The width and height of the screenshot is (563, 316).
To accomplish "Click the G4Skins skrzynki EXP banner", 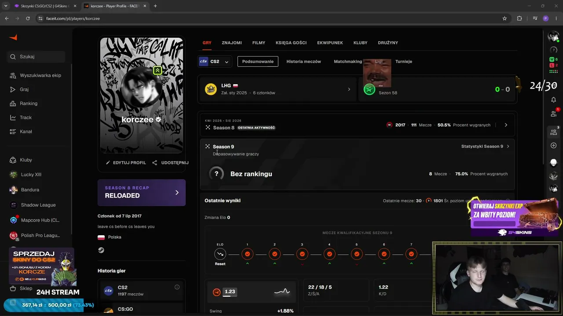I will [x=515, y=218].
